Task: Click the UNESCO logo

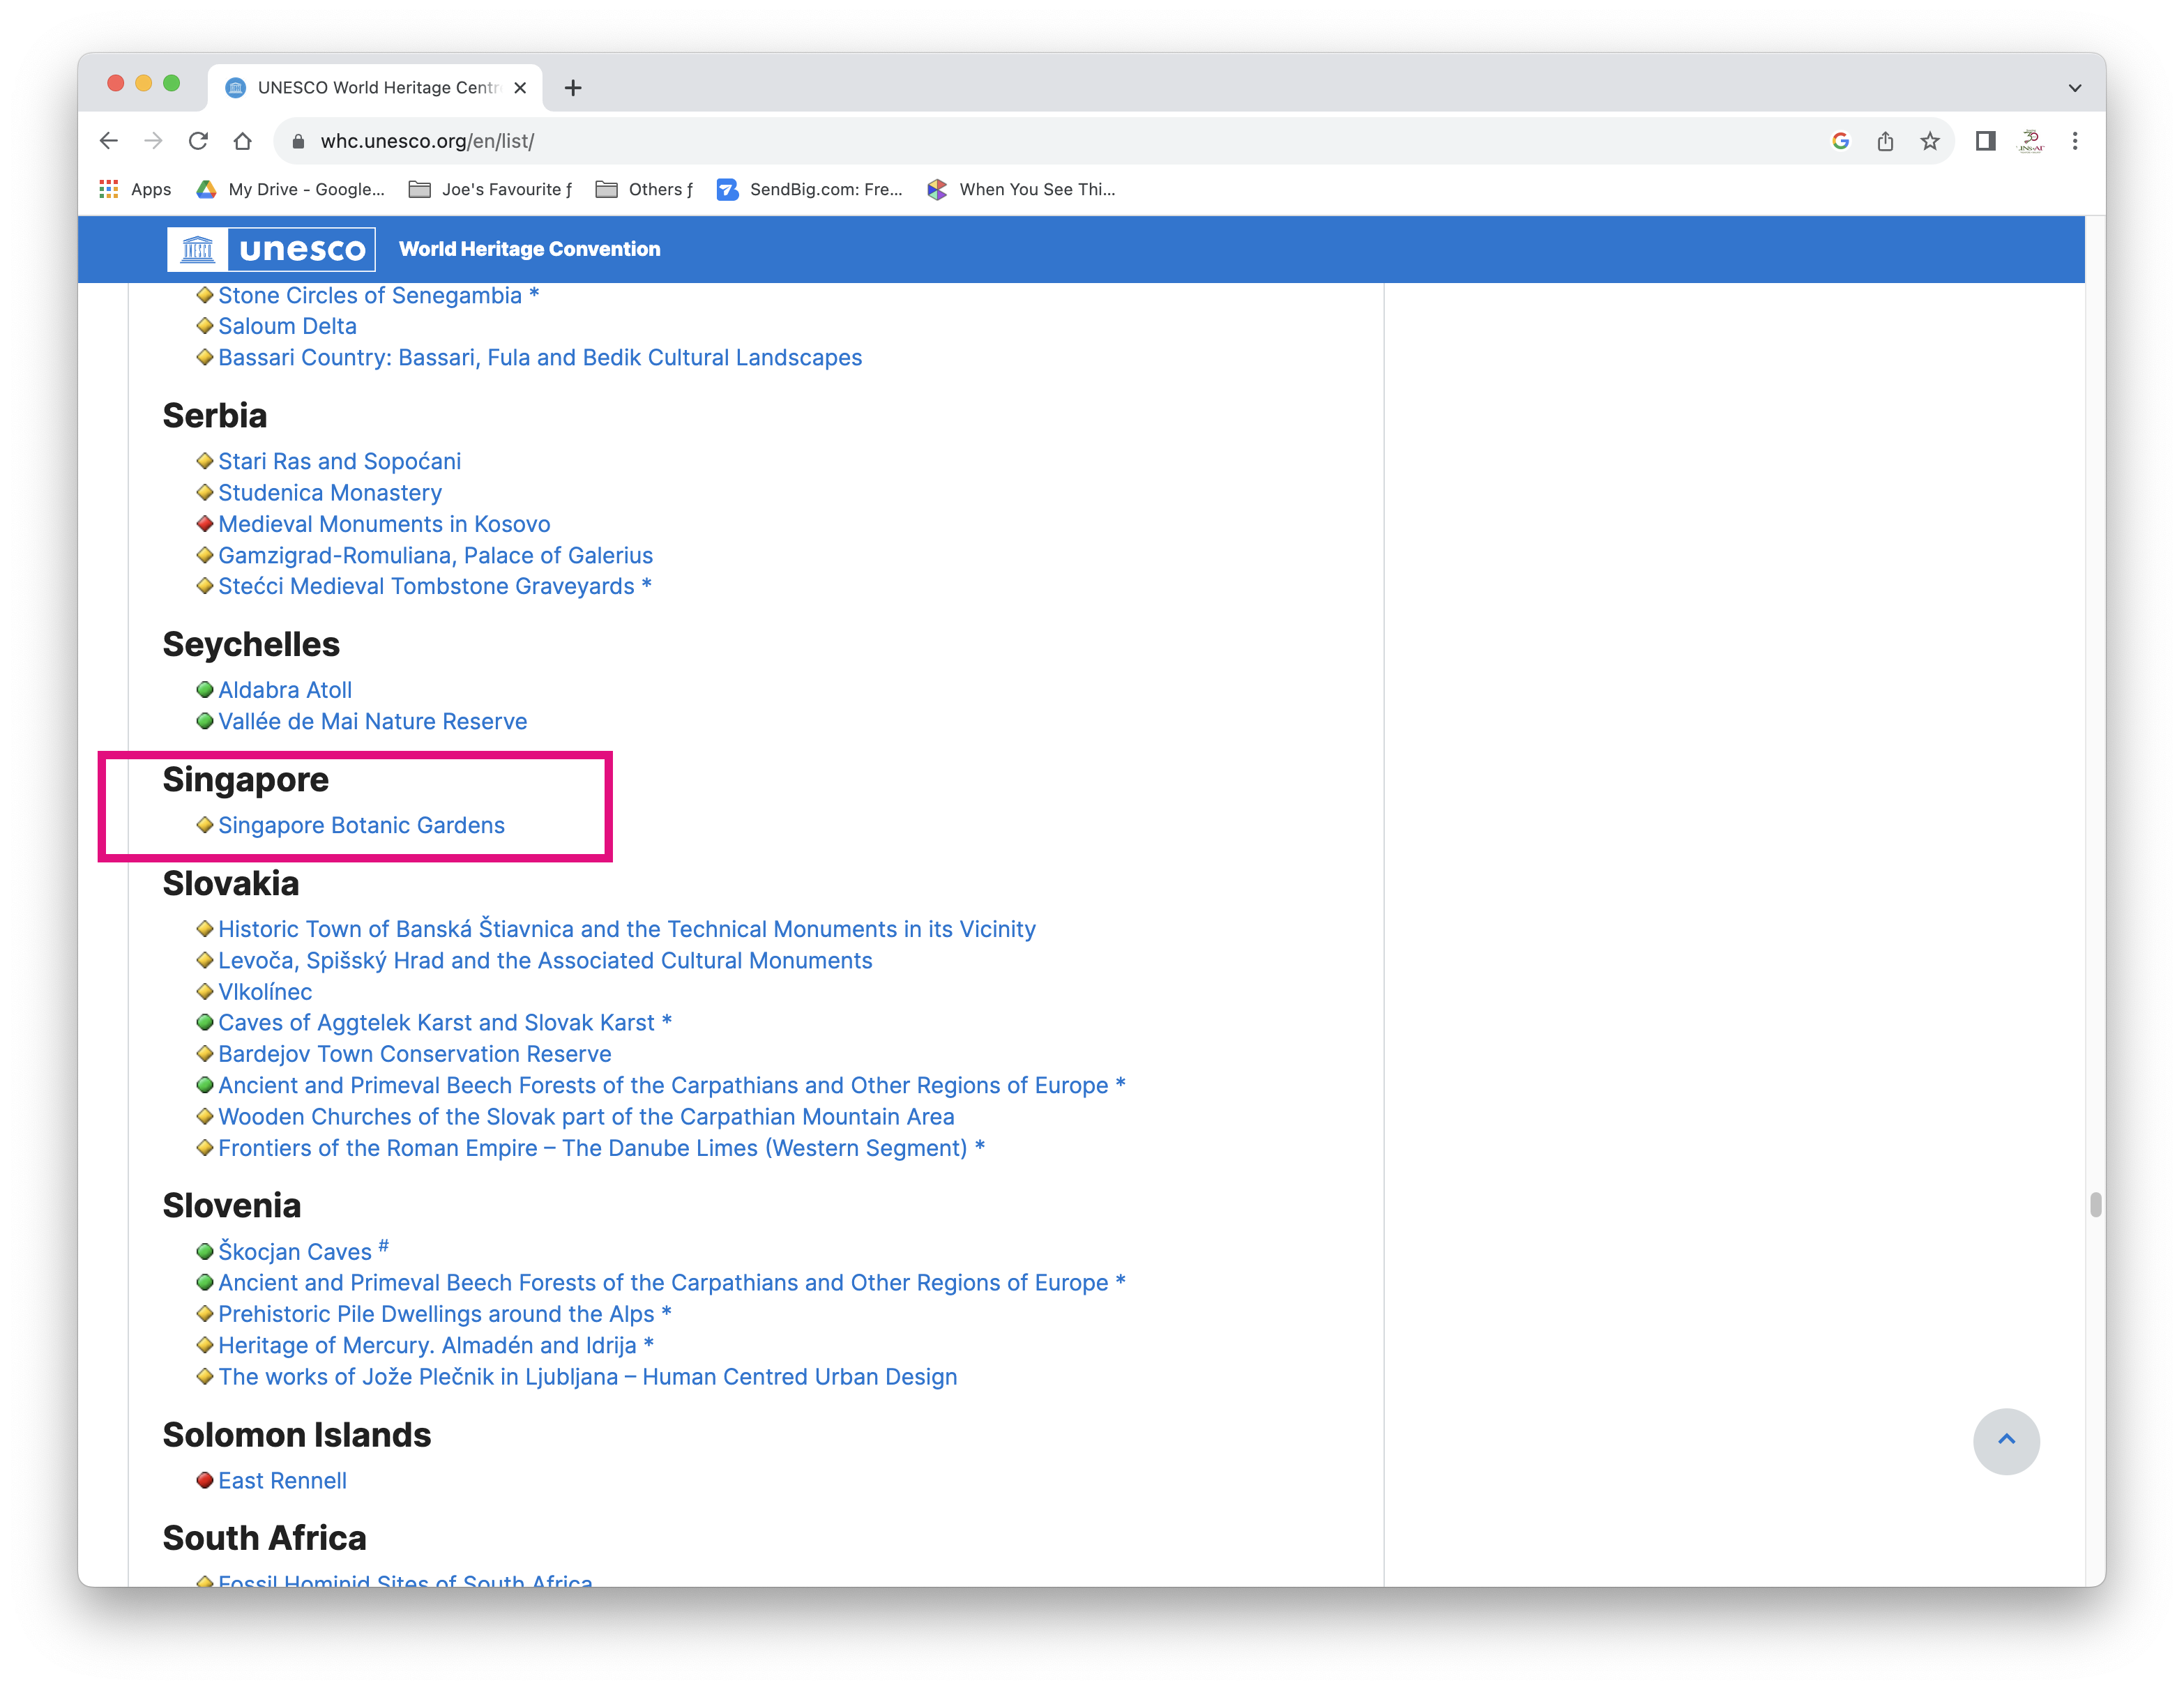Action: pos(271,249)
